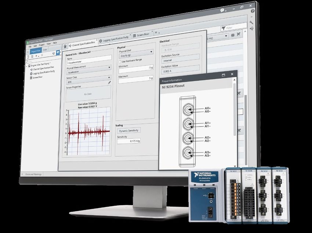Click the search magnifier in the project pane

[x=27, y=62]
